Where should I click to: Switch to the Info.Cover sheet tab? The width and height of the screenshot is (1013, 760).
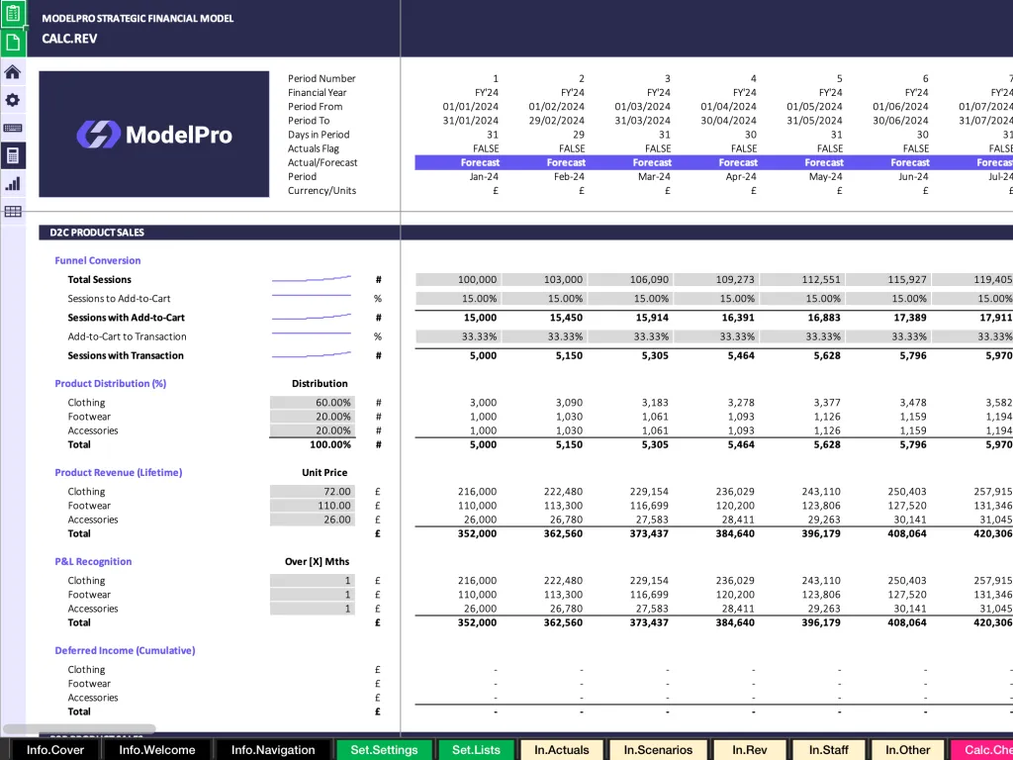[54, 749]
